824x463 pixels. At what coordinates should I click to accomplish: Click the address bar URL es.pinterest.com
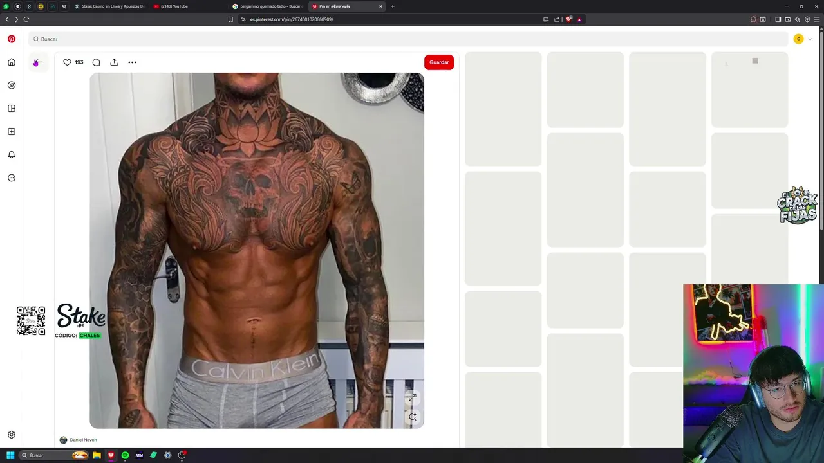(292, 19)
